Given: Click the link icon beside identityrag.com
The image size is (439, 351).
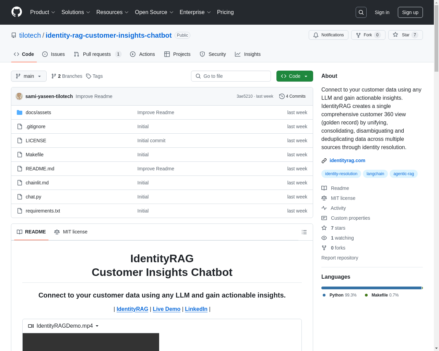Looking at the screenshot, I should tap(324, 161).
